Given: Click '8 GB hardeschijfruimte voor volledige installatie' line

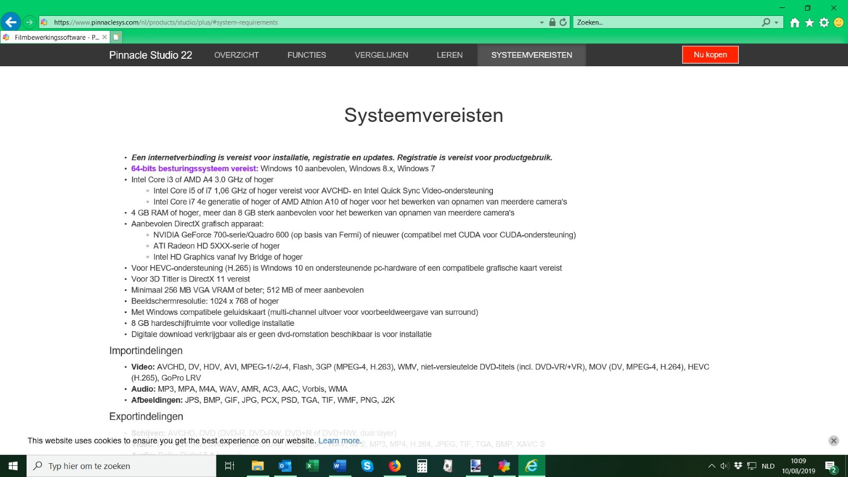Looking at the screenshot, I should click(x=213, y=323).
